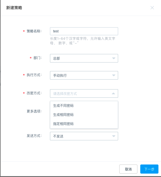Click the 取消 button
Image resolution: width=161 pixels, height=177 pixels.
click(128, 169)
